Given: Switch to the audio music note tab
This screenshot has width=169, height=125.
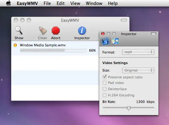Looking at the screenshot, I should 115,41.
